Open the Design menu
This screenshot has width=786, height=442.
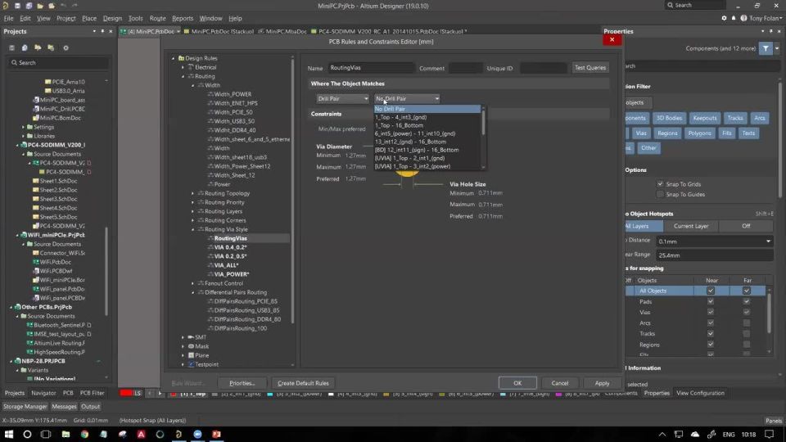[112, 18]
